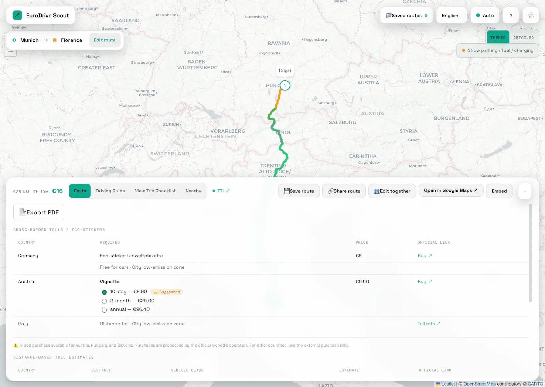Click Export PDF button
This screenshot has height=387, width=545.
coord(39,212)
